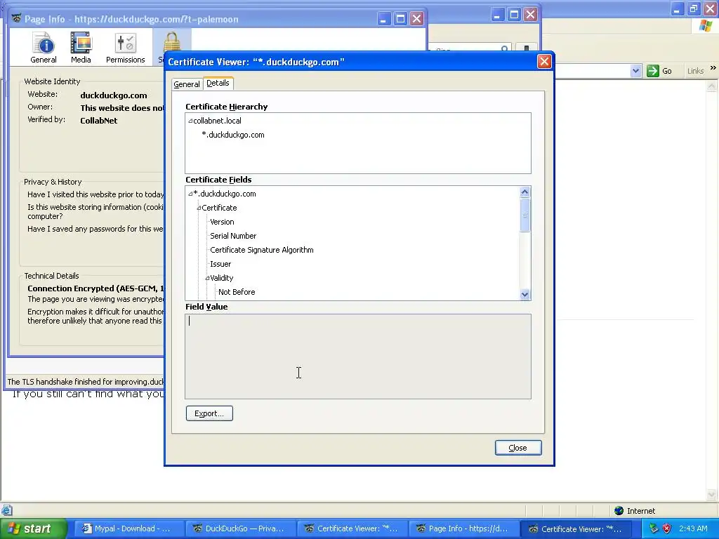
Task: Open the address bar dropdown arrow
Action: pos(635,71)
